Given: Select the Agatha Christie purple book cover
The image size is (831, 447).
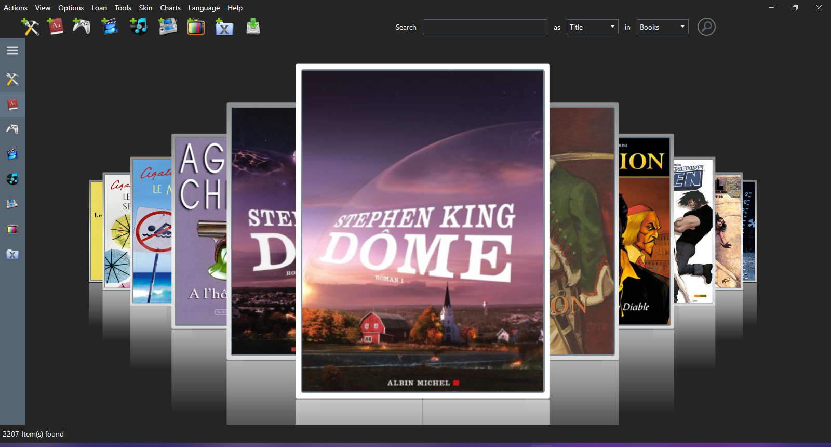Looking at the screenshot, I should (200, 231).
